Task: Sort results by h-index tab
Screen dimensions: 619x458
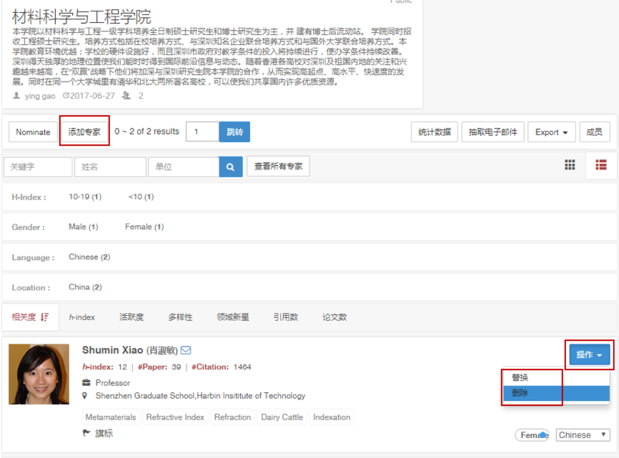Action: pyautogui.click(x=82, y=317)
